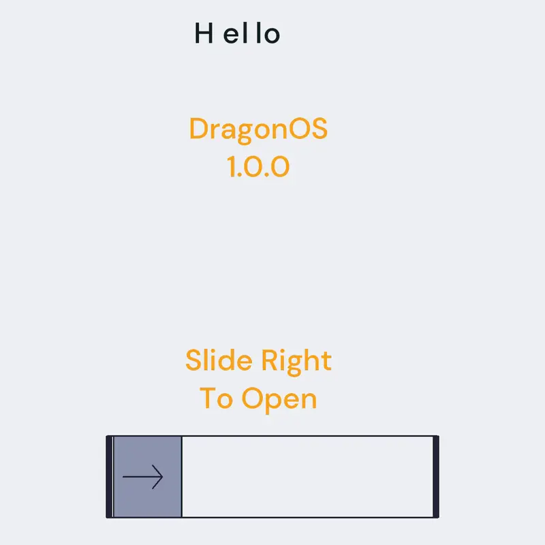Click the arrow's horizontal shaft line

tap(141, 476)
